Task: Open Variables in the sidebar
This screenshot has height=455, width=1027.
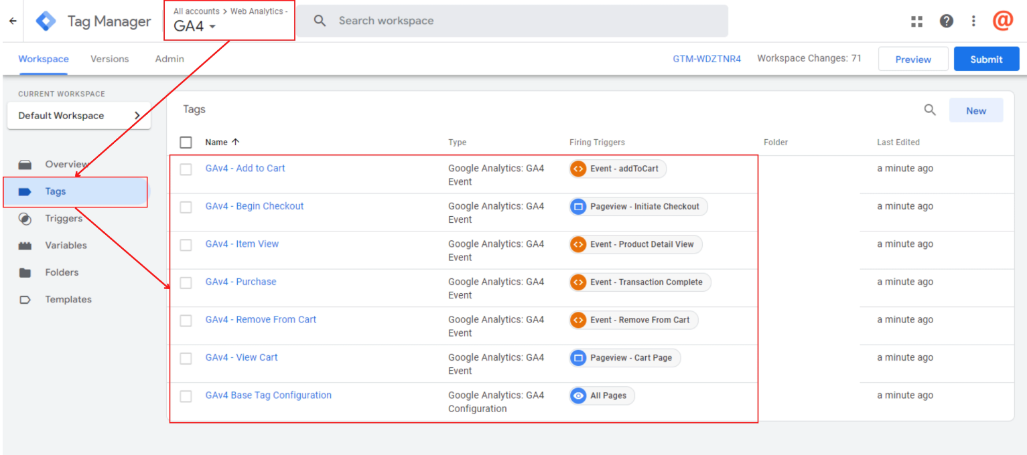Action: (x=66, y=246)
